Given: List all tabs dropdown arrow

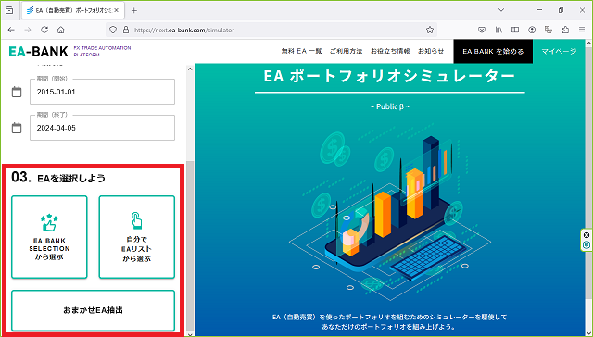Looking at the screenshot, I should tap(501, 10).
